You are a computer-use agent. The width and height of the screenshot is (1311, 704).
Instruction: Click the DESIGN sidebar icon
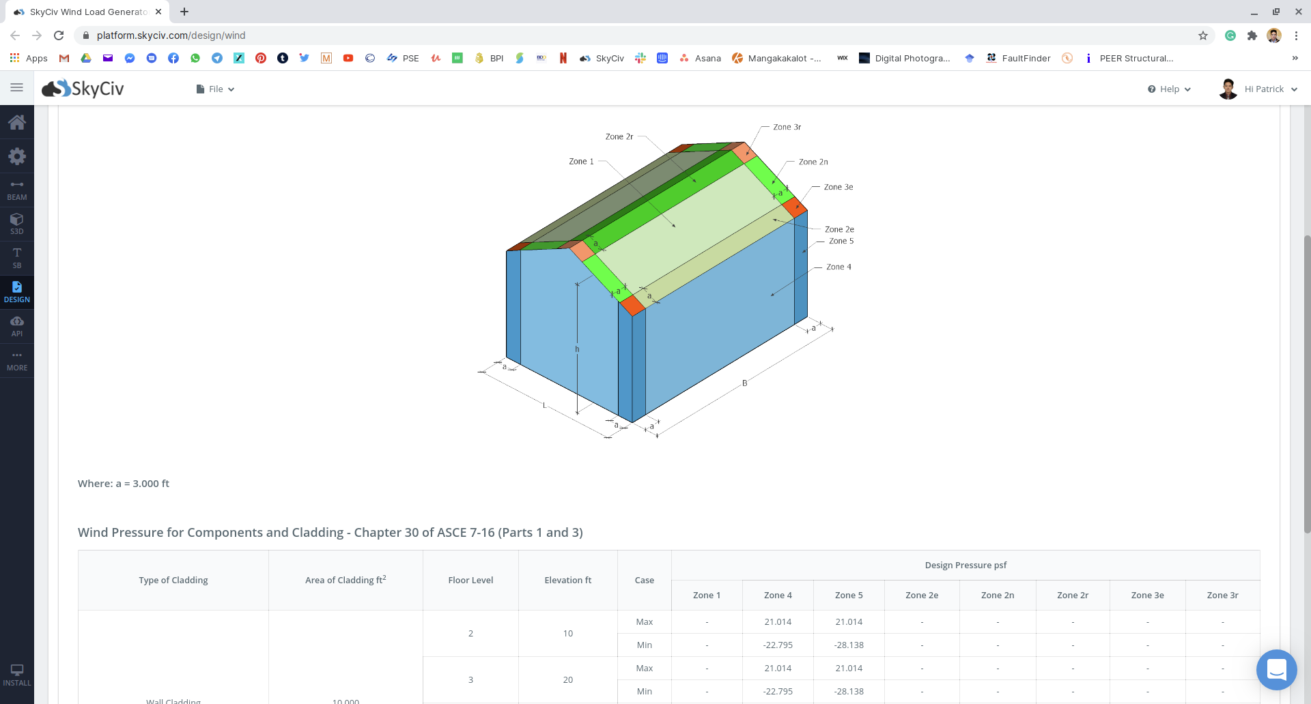point(16,292)
